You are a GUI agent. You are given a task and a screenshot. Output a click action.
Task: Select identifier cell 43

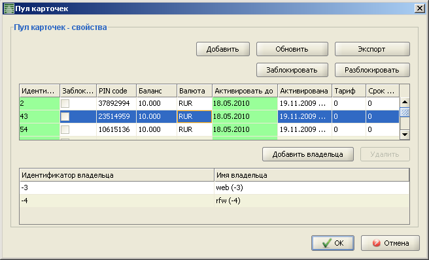pos(40,117)
